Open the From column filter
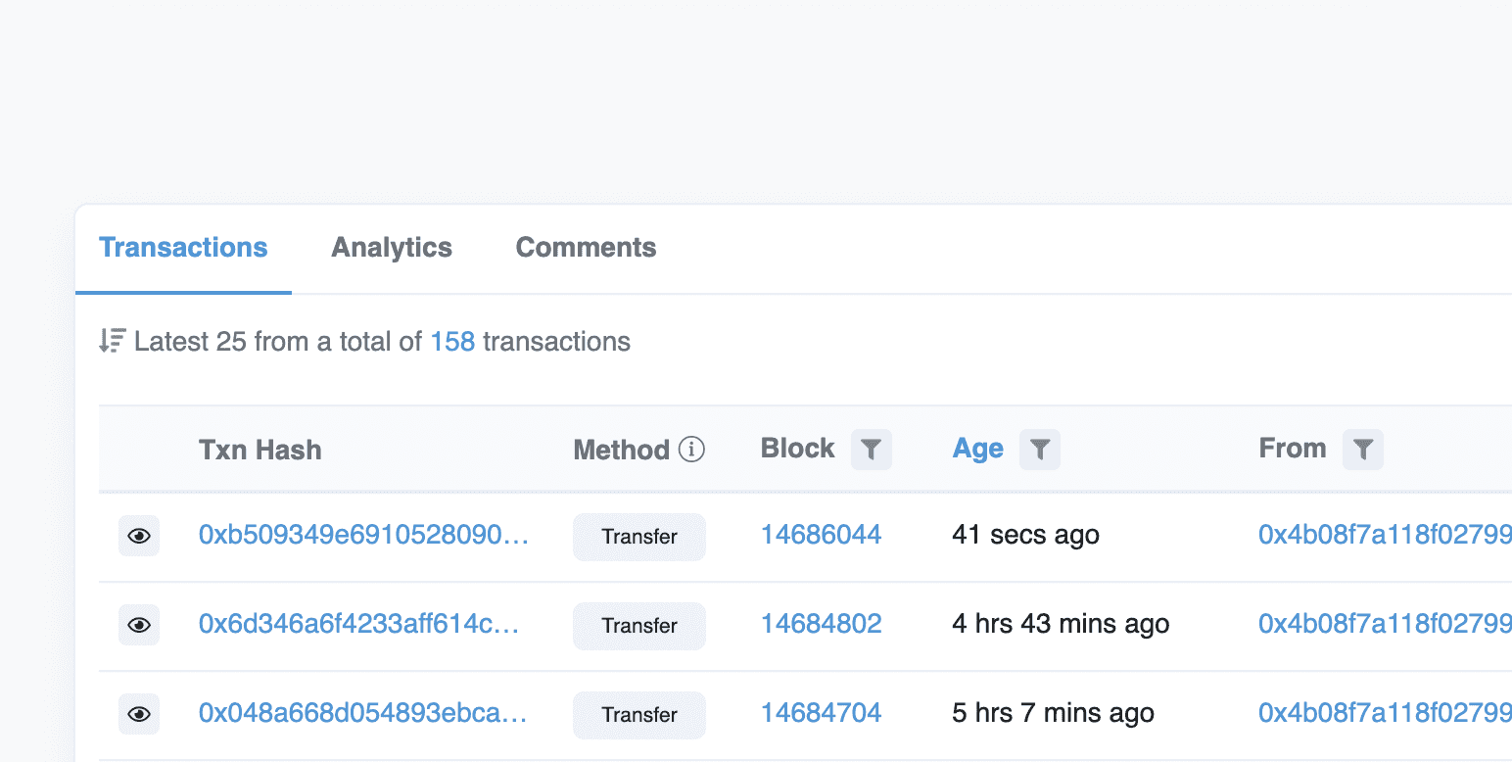 (1362, 450)
